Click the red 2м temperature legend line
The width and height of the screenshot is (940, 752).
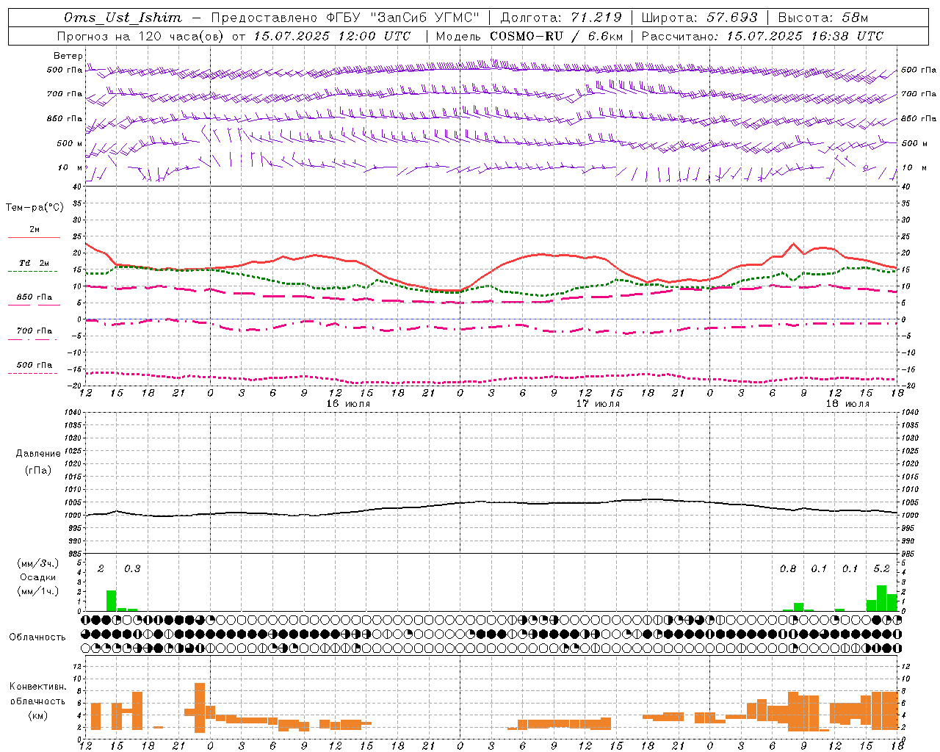pyautogui.click(x=34, y=237)
